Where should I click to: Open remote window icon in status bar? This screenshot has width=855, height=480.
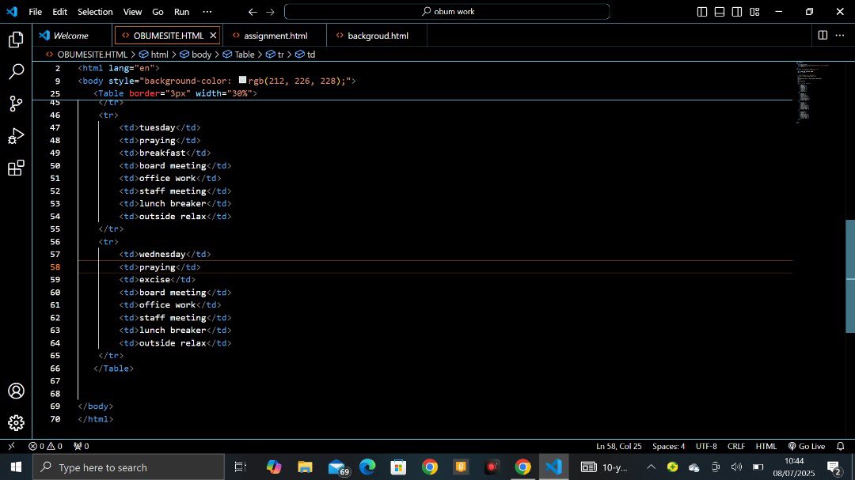pos(11,446)
